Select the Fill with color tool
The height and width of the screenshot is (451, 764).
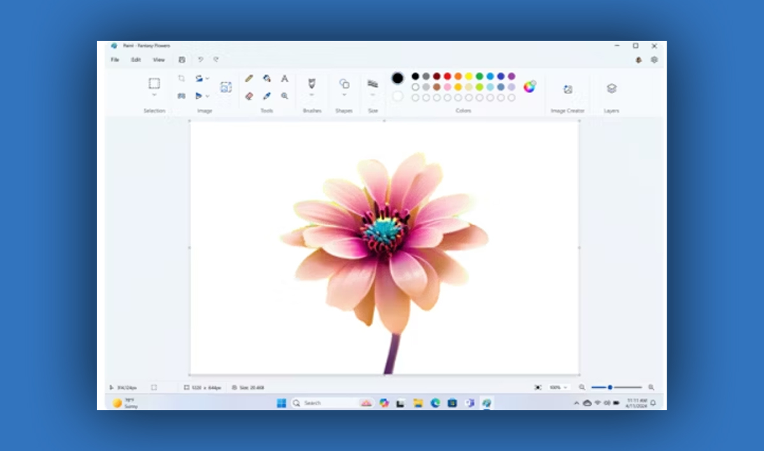click(x=267, y=78)
